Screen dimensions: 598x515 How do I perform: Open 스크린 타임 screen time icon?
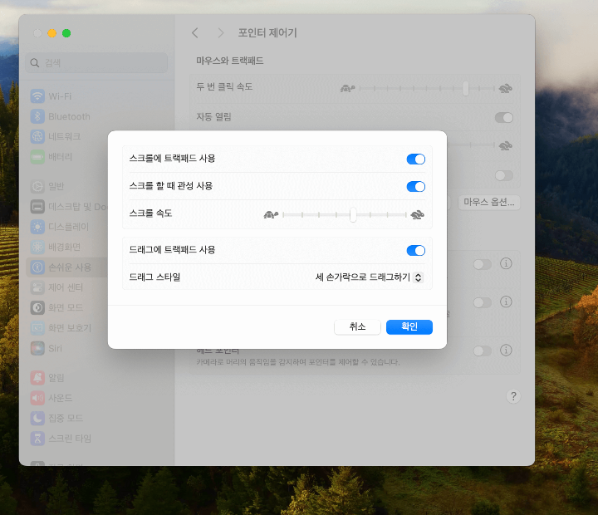(37, 439)
